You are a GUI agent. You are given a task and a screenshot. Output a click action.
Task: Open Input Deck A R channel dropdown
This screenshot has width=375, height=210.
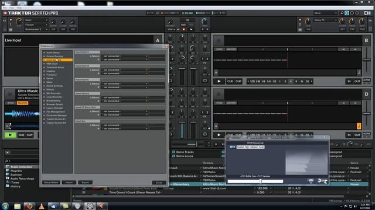[x=133, y=60]
